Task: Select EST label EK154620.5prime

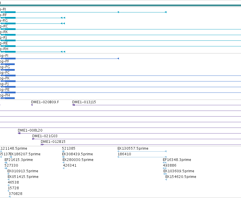Action: click(181, 177)
